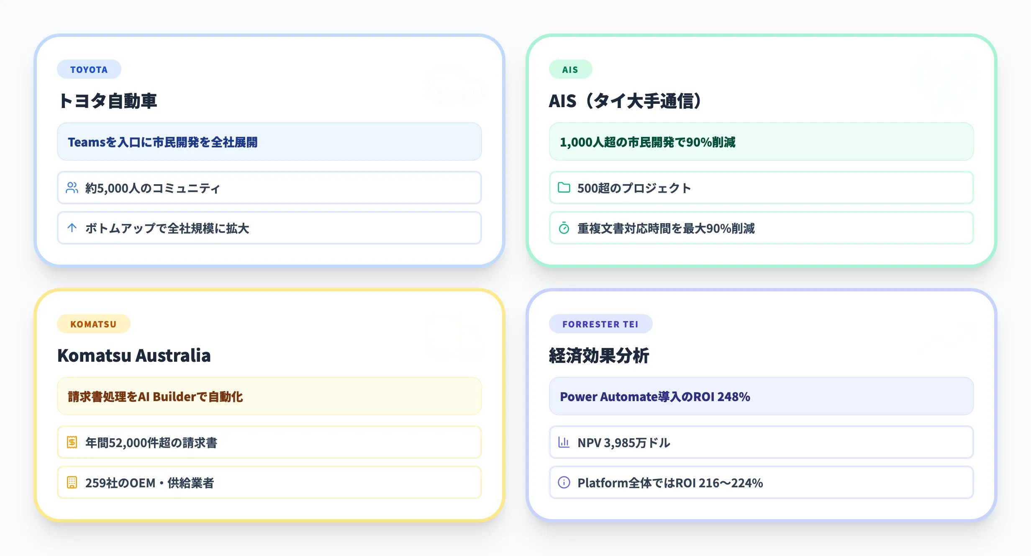Click the FORRESTER TEI badge
The height and width of the screenshot is (556, 1031).
tap(600, 323)
